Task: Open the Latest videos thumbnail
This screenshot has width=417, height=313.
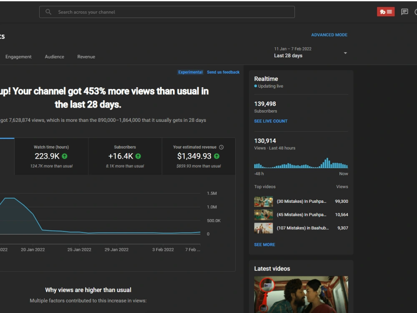Action: pyautogui.click(x=301, y=294)
